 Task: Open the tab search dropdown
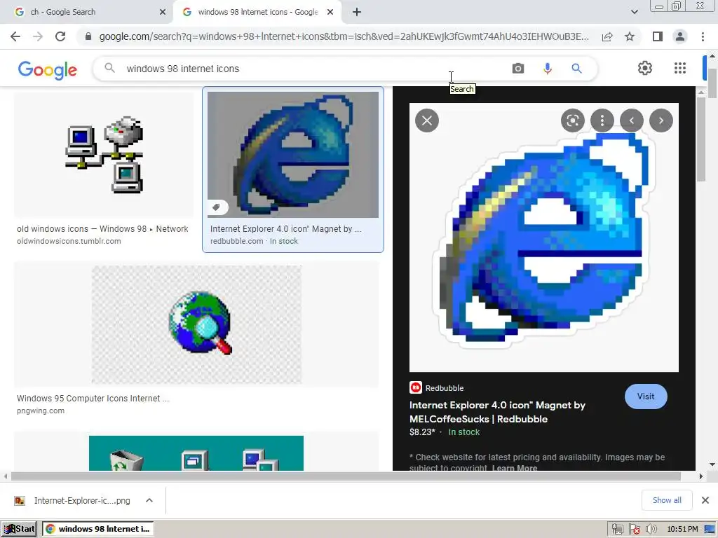(634, 12)
